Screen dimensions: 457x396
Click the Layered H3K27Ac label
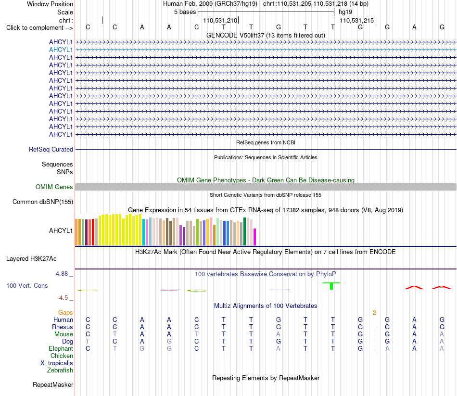coord(31,259)
